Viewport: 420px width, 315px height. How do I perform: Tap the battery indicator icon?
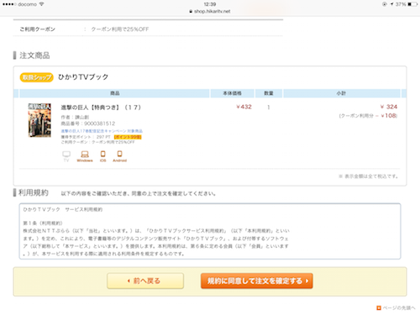point(412,4)
